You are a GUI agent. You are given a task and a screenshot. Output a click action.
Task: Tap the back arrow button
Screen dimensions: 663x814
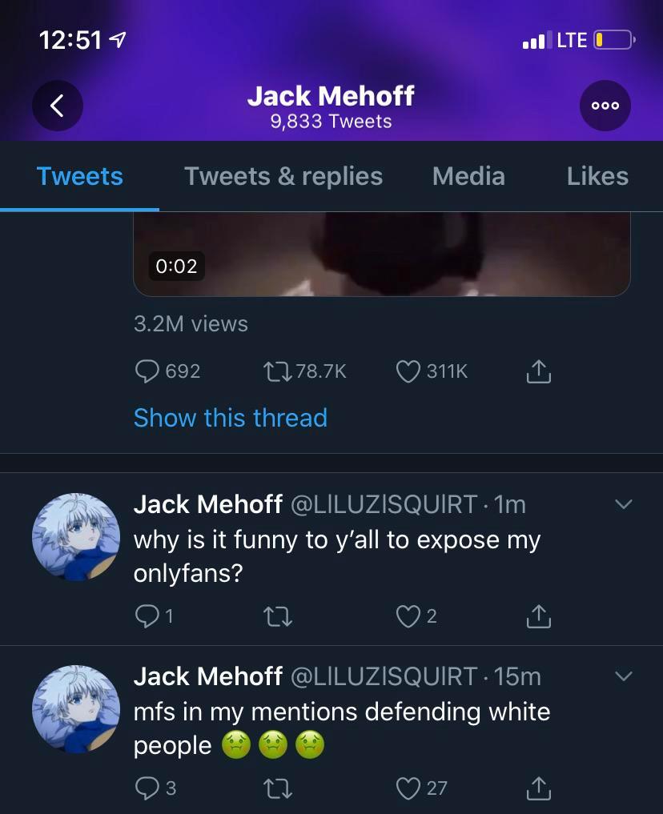tap(57, 106)
